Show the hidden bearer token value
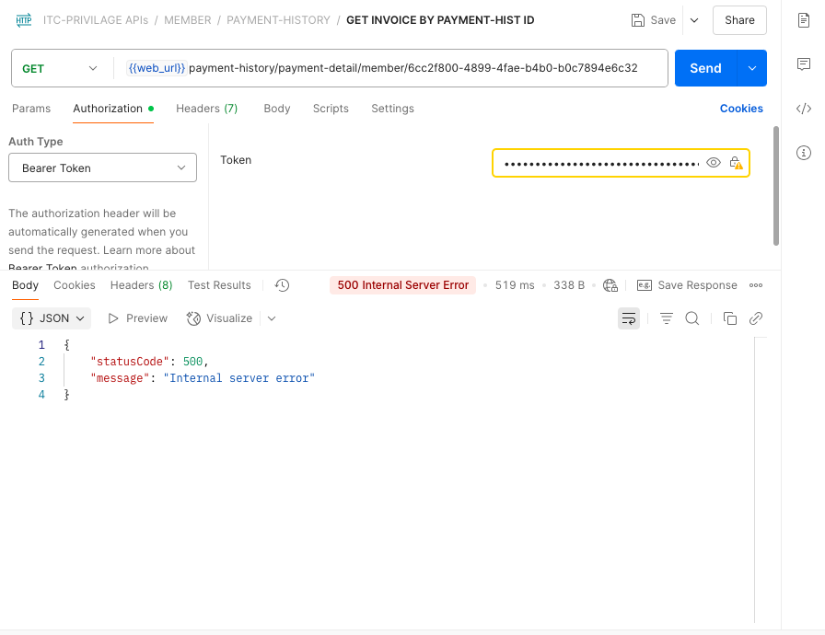 [x=714, y=163]
